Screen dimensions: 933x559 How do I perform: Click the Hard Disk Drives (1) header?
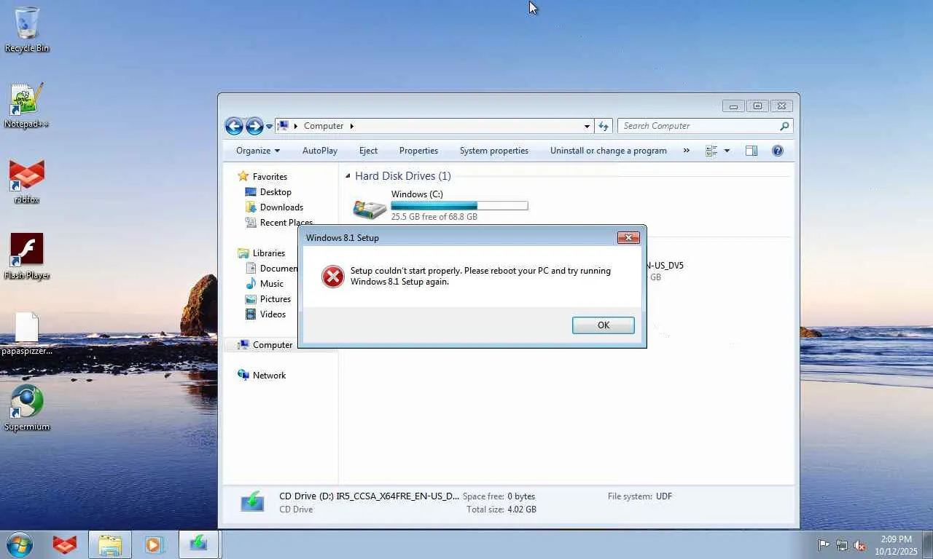click(403, 176)
